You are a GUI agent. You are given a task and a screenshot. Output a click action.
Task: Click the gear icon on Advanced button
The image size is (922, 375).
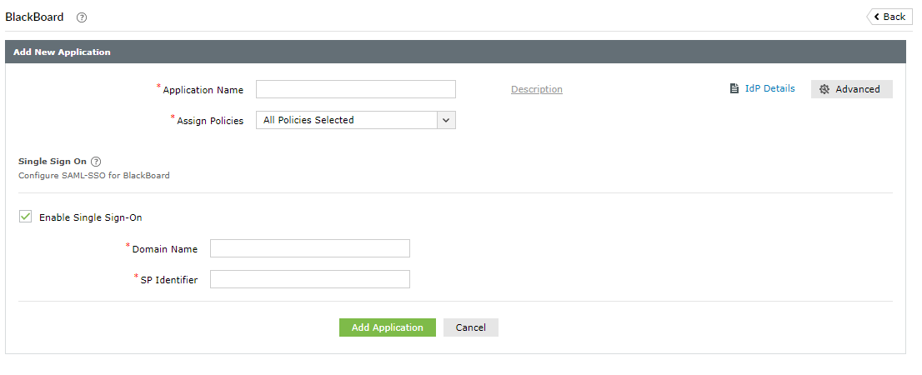[x=824, y=89]
